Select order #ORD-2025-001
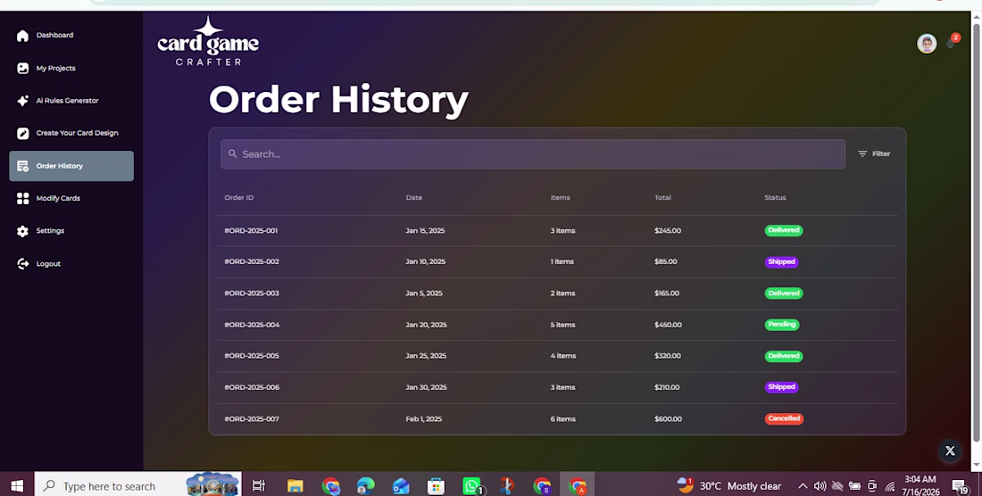The image size is (982, 496). (251, 231)
